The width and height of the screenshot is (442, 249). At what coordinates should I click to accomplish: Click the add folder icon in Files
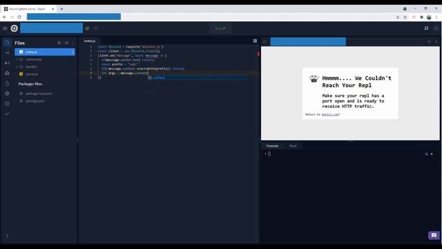click(x=66, y=43)
